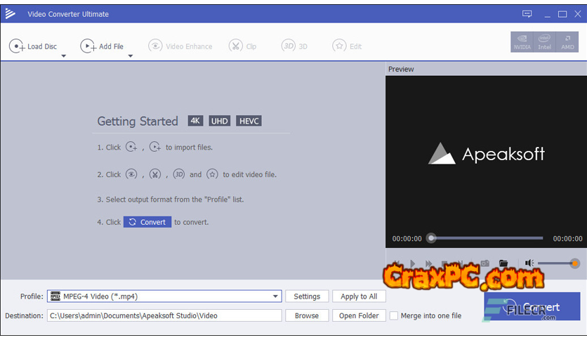The height and width of the screenshot is (340, 587).
Task: Mute audio using the speaker icon
Action: (x=529, y=263)
